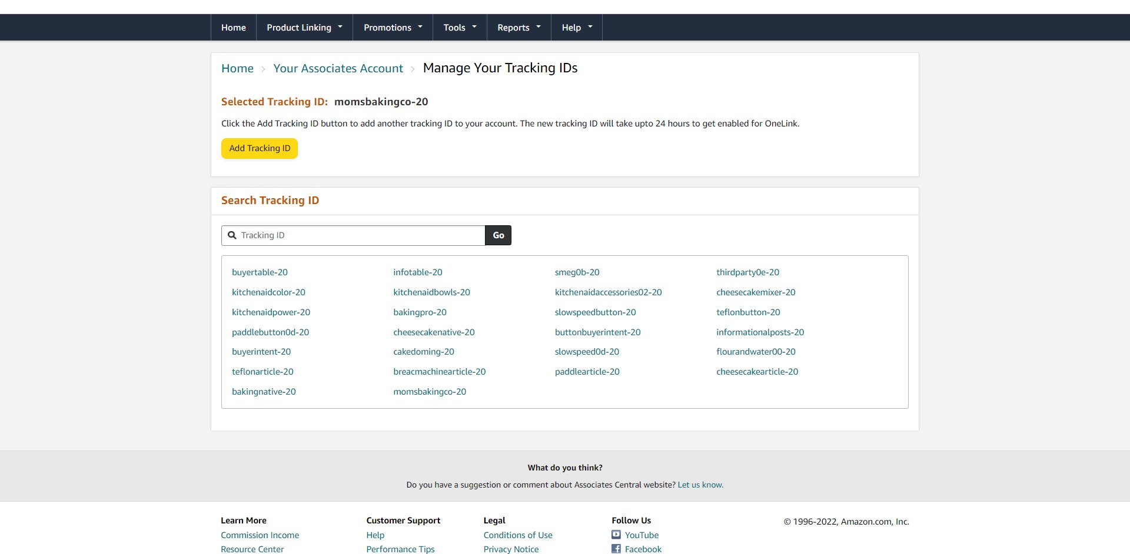This screenshot has width=1130, height=554.
Task: Open Privacy Notice link
Action: pyautogui.click(x=511, y=549)
